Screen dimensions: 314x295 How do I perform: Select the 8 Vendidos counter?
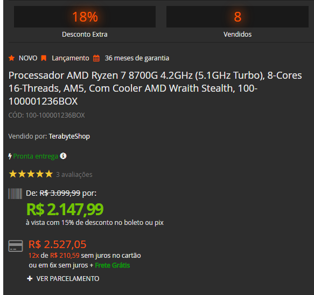point(238,17)
